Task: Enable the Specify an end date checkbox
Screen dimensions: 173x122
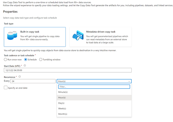Action: (6, 88)
